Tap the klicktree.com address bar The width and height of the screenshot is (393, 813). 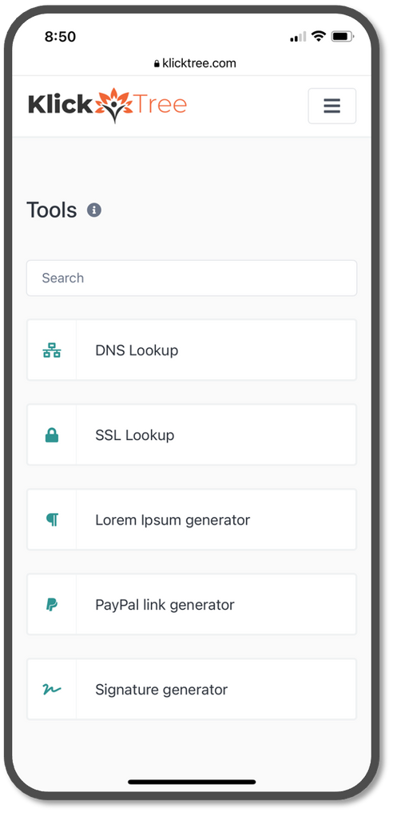[x=195, y=63]
